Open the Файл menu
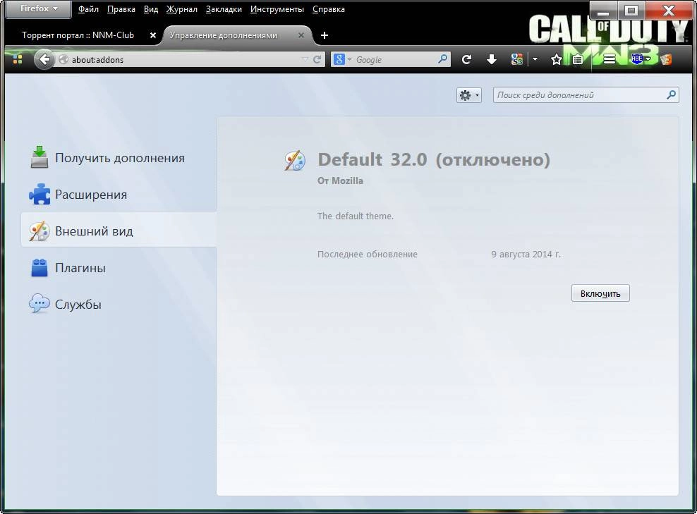 [x=88, y=9]
